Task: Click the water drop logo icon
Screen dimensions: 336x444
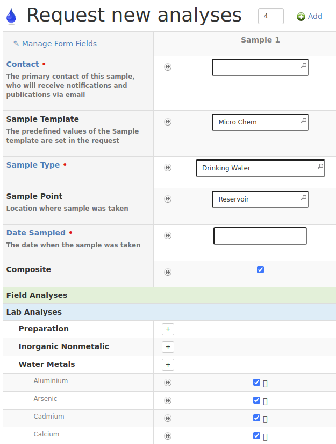Action: 11,16
